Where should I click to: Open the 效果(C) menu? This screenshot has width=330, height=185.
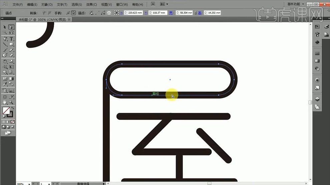point(91,5)
